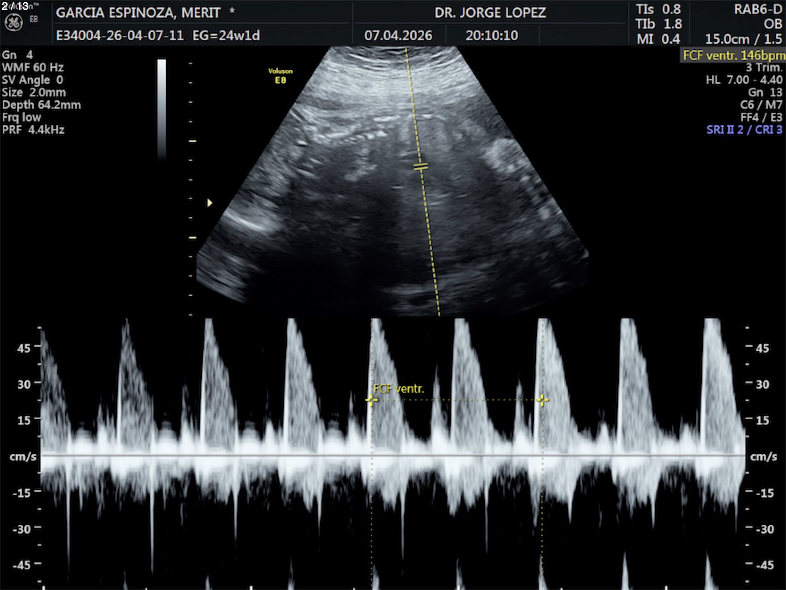Click the GE logo in top-left corner
The height and width of the screenshot is (590, 786).
[x=13, y=22]
